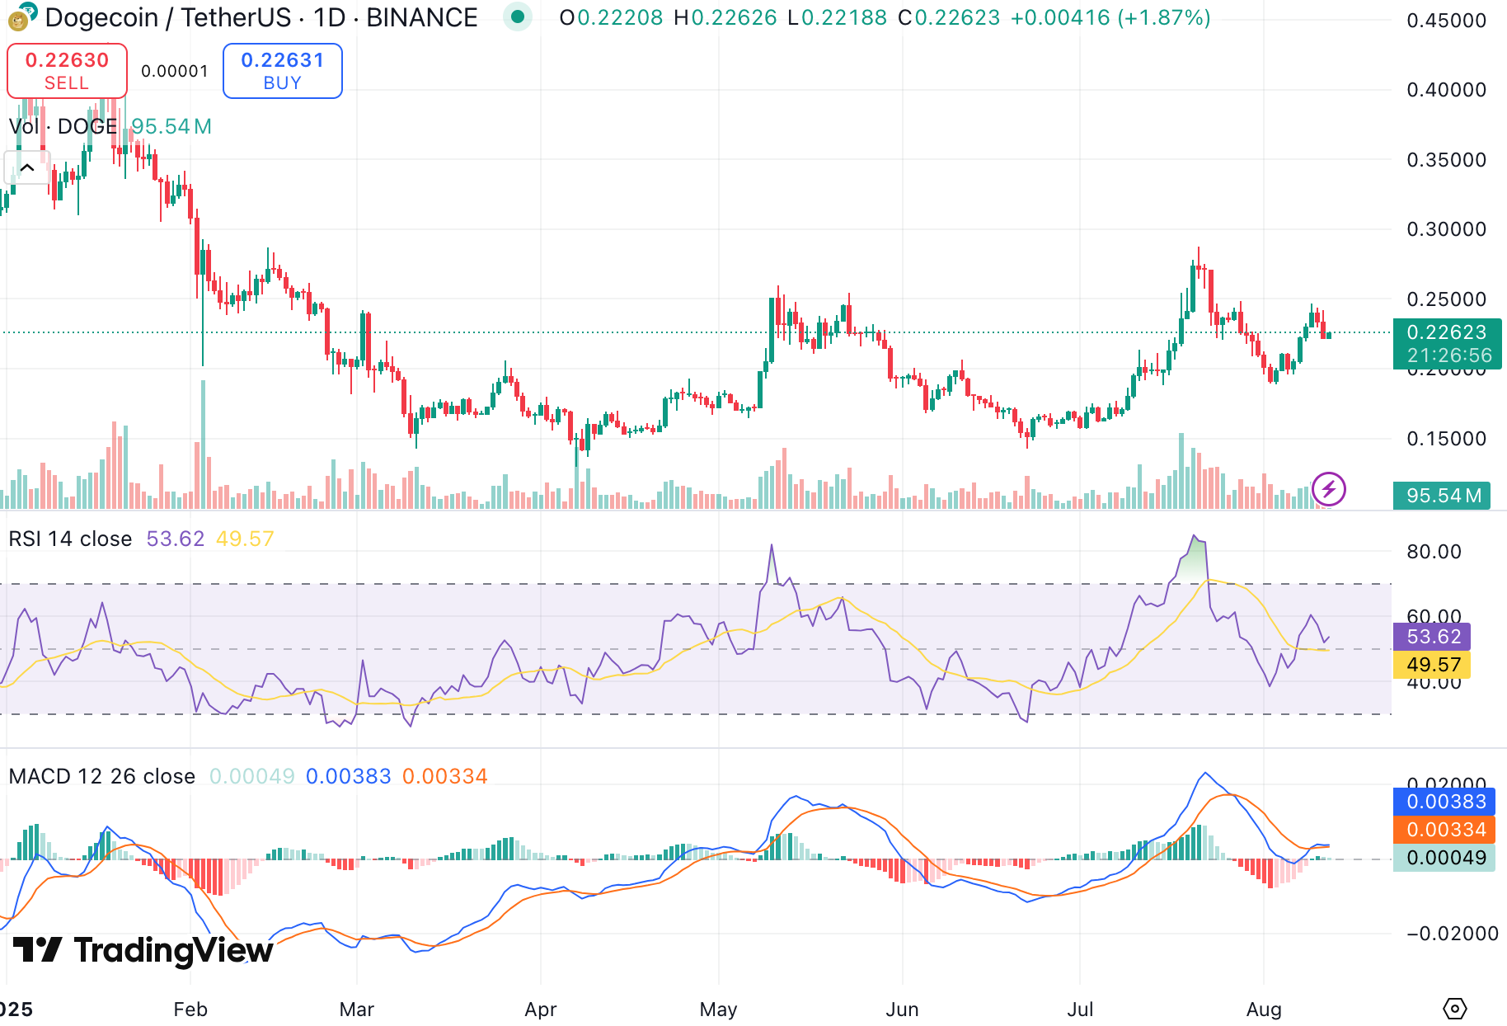
Task: Click the Apr label on time axis
Action: point(541,1010)
